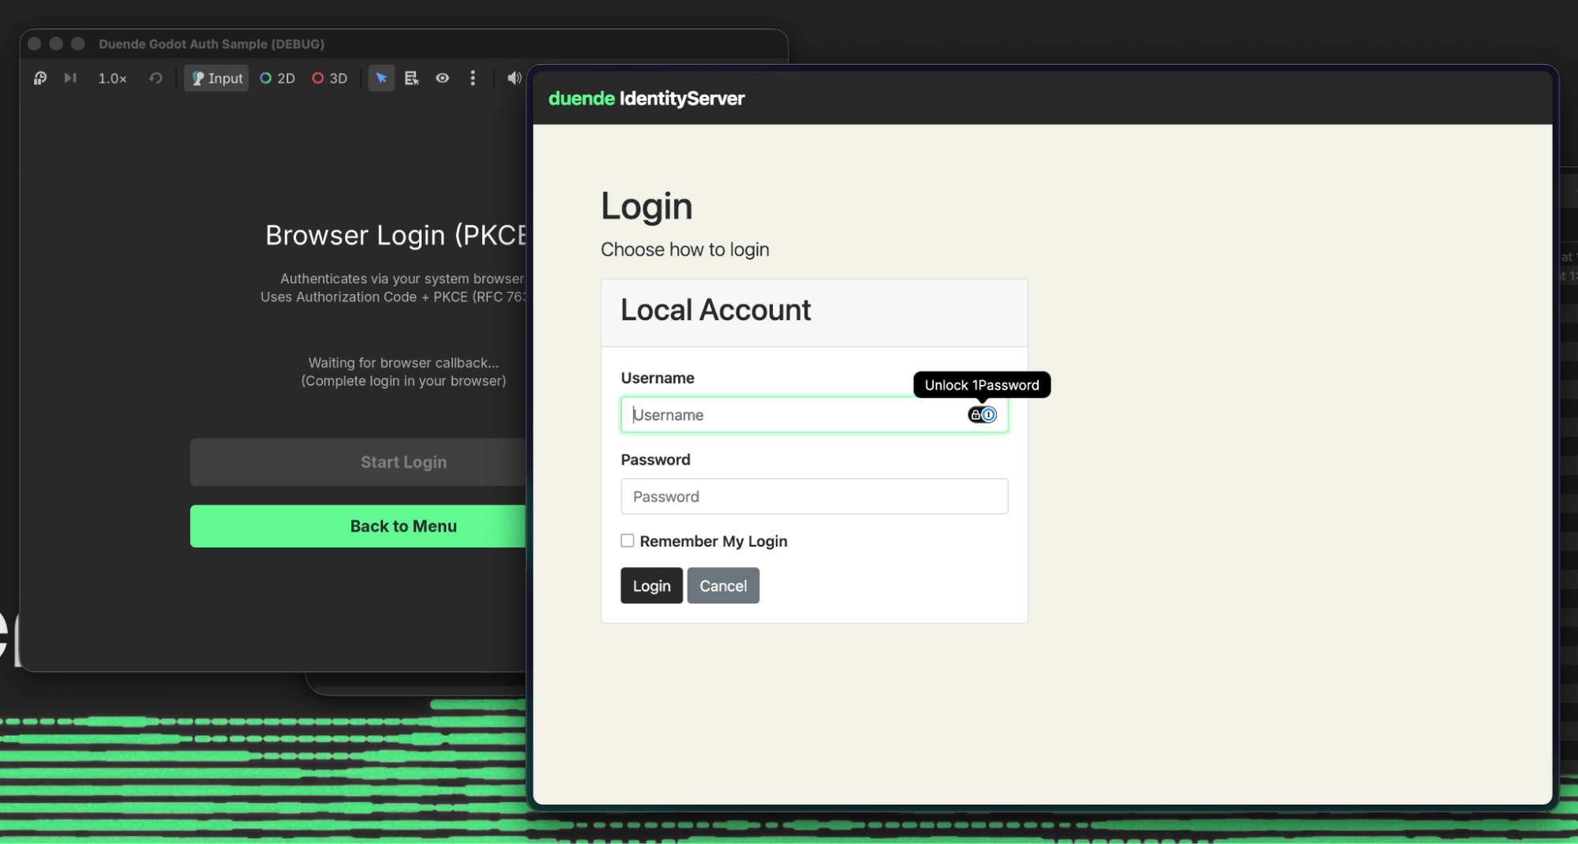Toggle the 3D selection mode button

[x=330, y=78]
